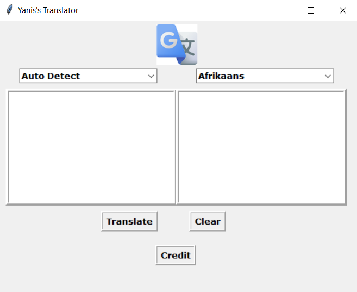
Task: Click the blue G in the logo
Action: [x=168, y=41]
